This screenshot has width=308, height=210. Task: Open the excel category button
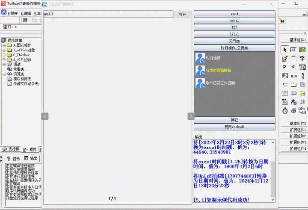coord(234,21)
